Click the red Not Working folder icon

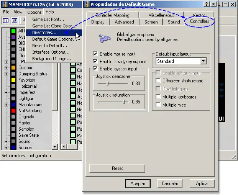point(13,111)
